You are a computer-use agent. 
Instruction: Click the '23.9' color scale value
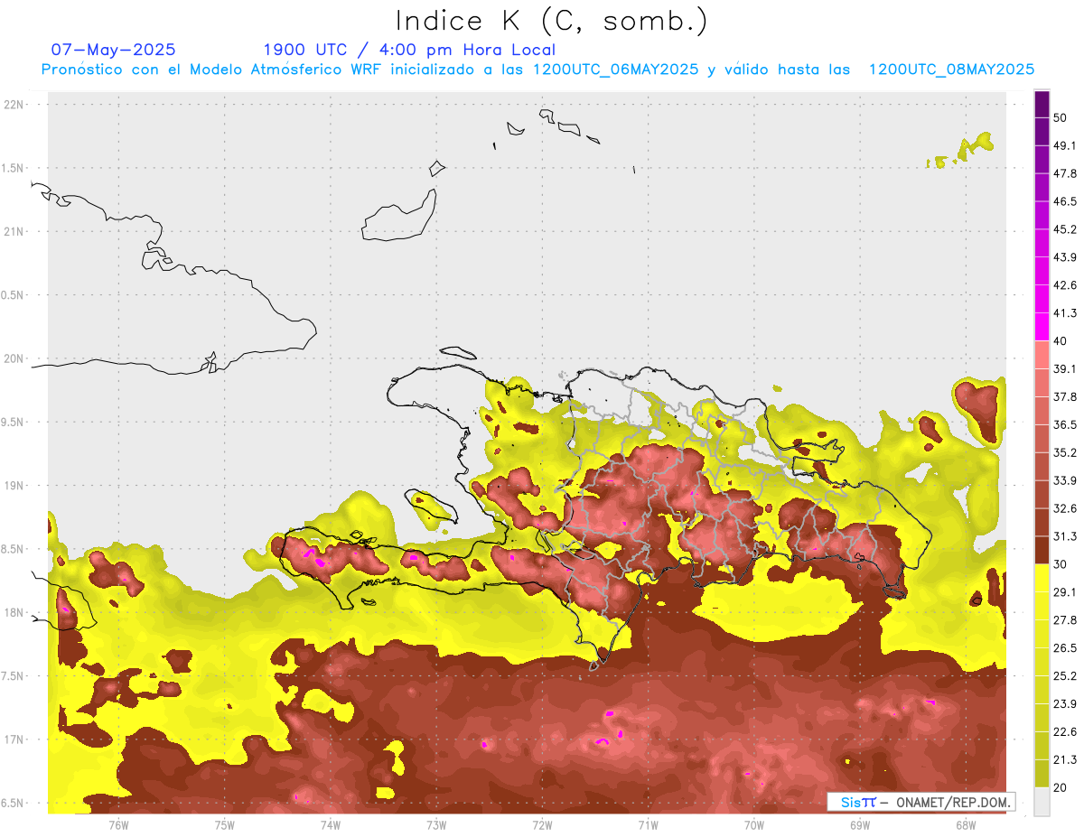[x=1065, y=703]
